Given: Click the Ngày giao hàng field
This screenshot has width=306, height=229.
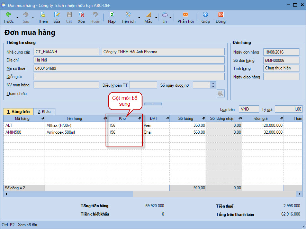Looking at the screenshot, I should pos(281,77).
